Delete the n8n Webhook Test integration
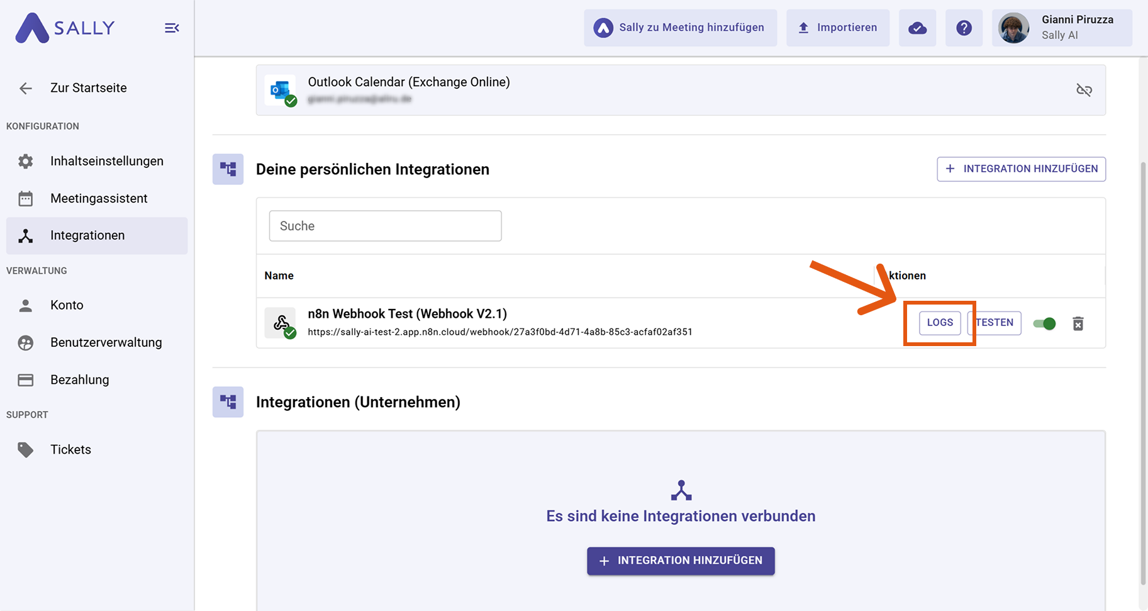Screen dimensions: 1148x611 (x=1078, y=323)
